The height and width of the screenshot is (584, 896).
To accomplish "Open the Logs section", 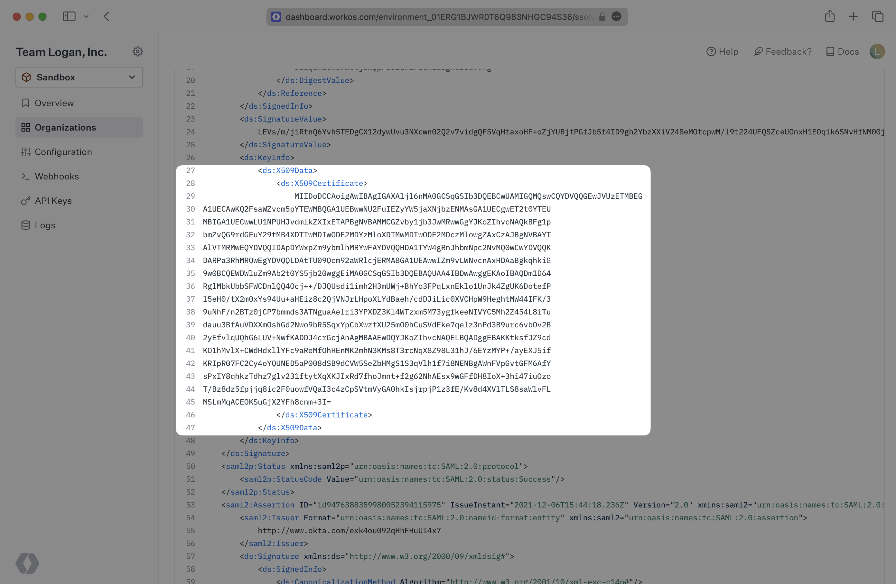I will [45, 225].
